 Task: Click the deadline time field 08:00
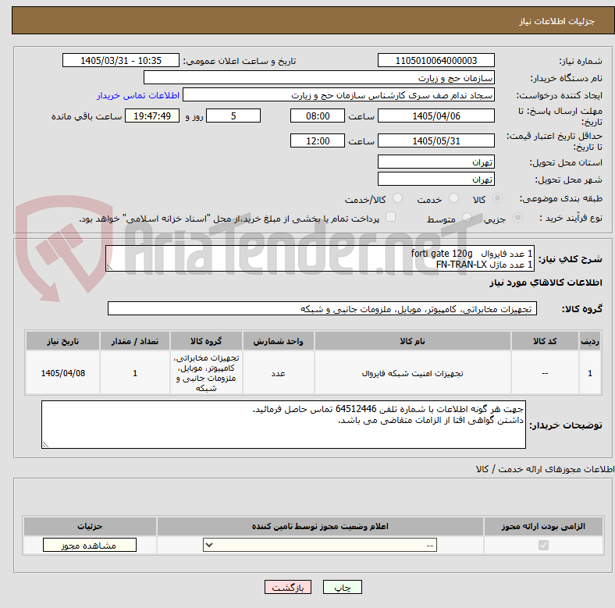click(318, 116)
